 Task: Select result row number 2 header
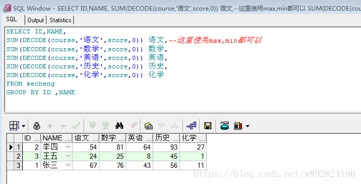18,156
